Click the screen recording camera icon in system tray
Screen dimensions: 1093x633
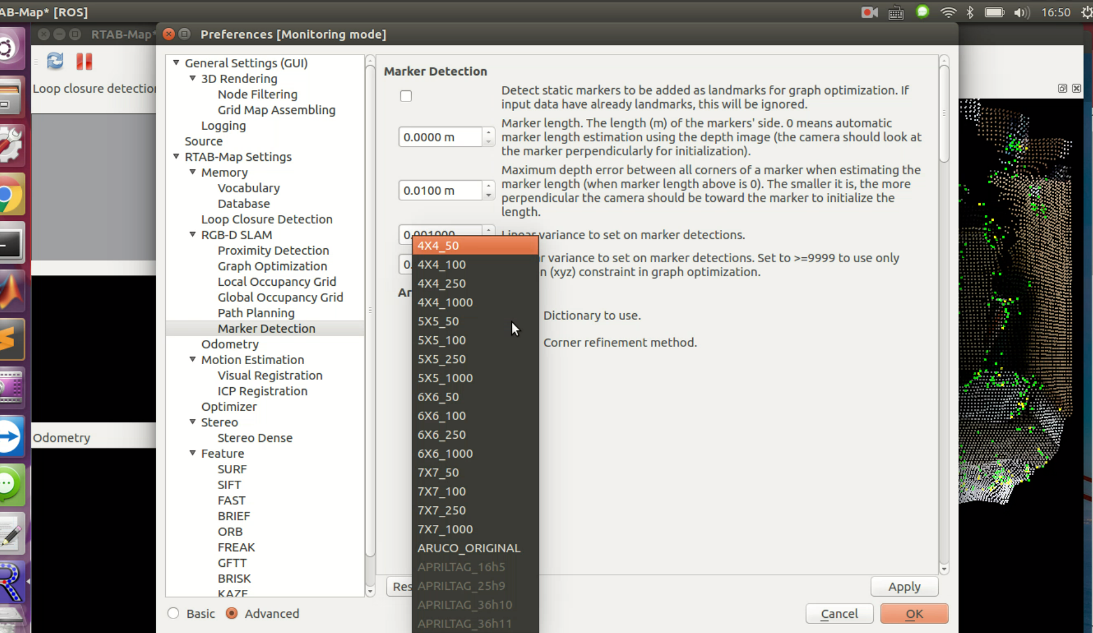coord(869,11)
